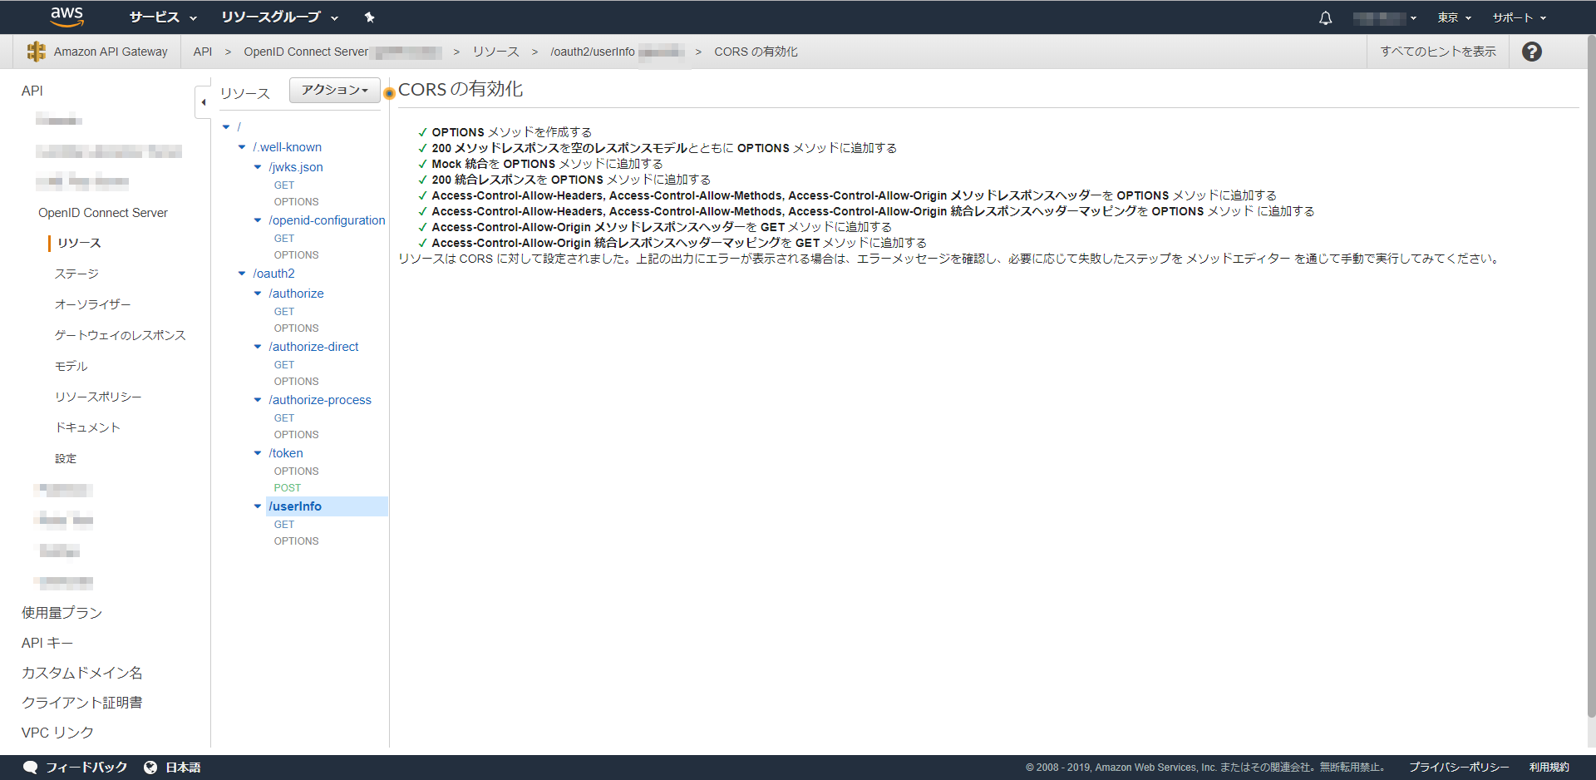Image resolution: width=1596 pixels, height=780 pixels.
Task: Open リソースポリシー in the sidebar
Action: 98,397
